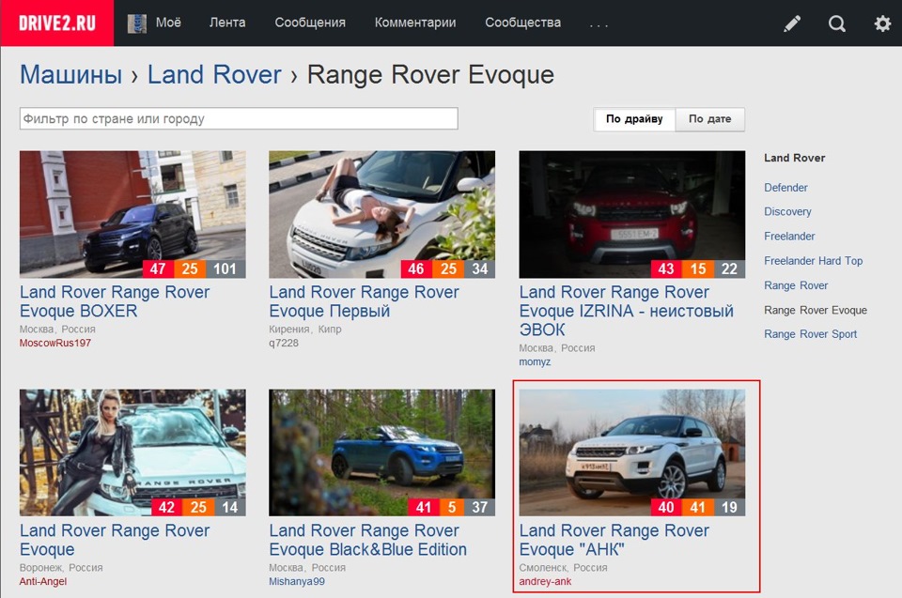Click 'Land Rover' in the breadcrumb

213,74
